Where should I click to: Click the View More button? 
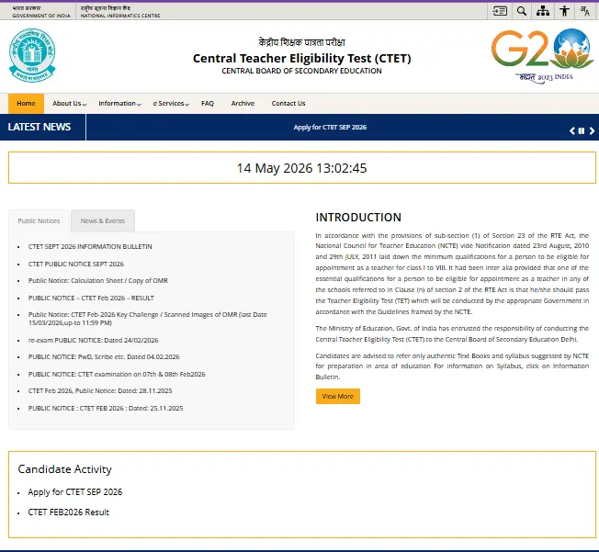(338, 396)
